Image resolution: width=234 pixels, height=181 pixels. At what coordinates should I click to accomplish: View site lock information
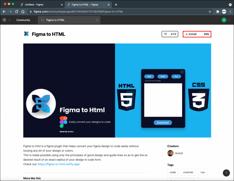click(31, 12)
